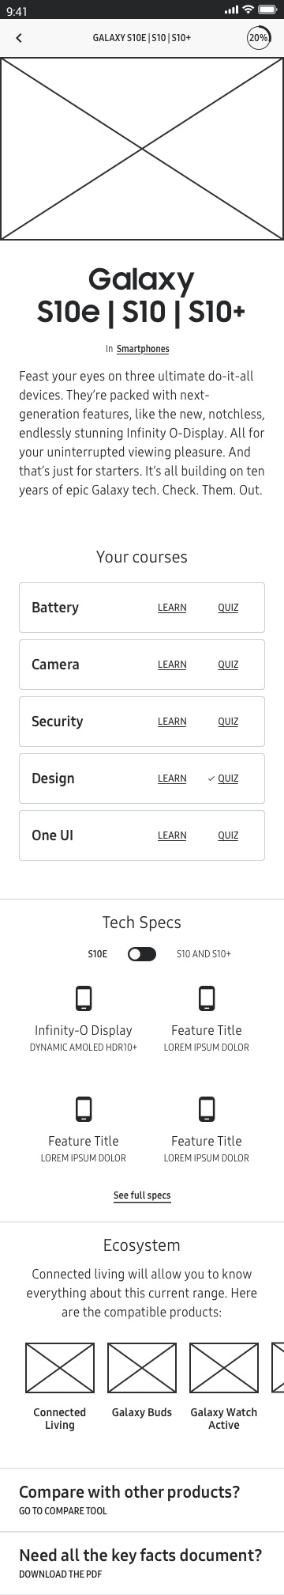The width and height of the screenshot is (284, 1595).
Task: Open the One UI LEARN link
Action: [172, 835]
